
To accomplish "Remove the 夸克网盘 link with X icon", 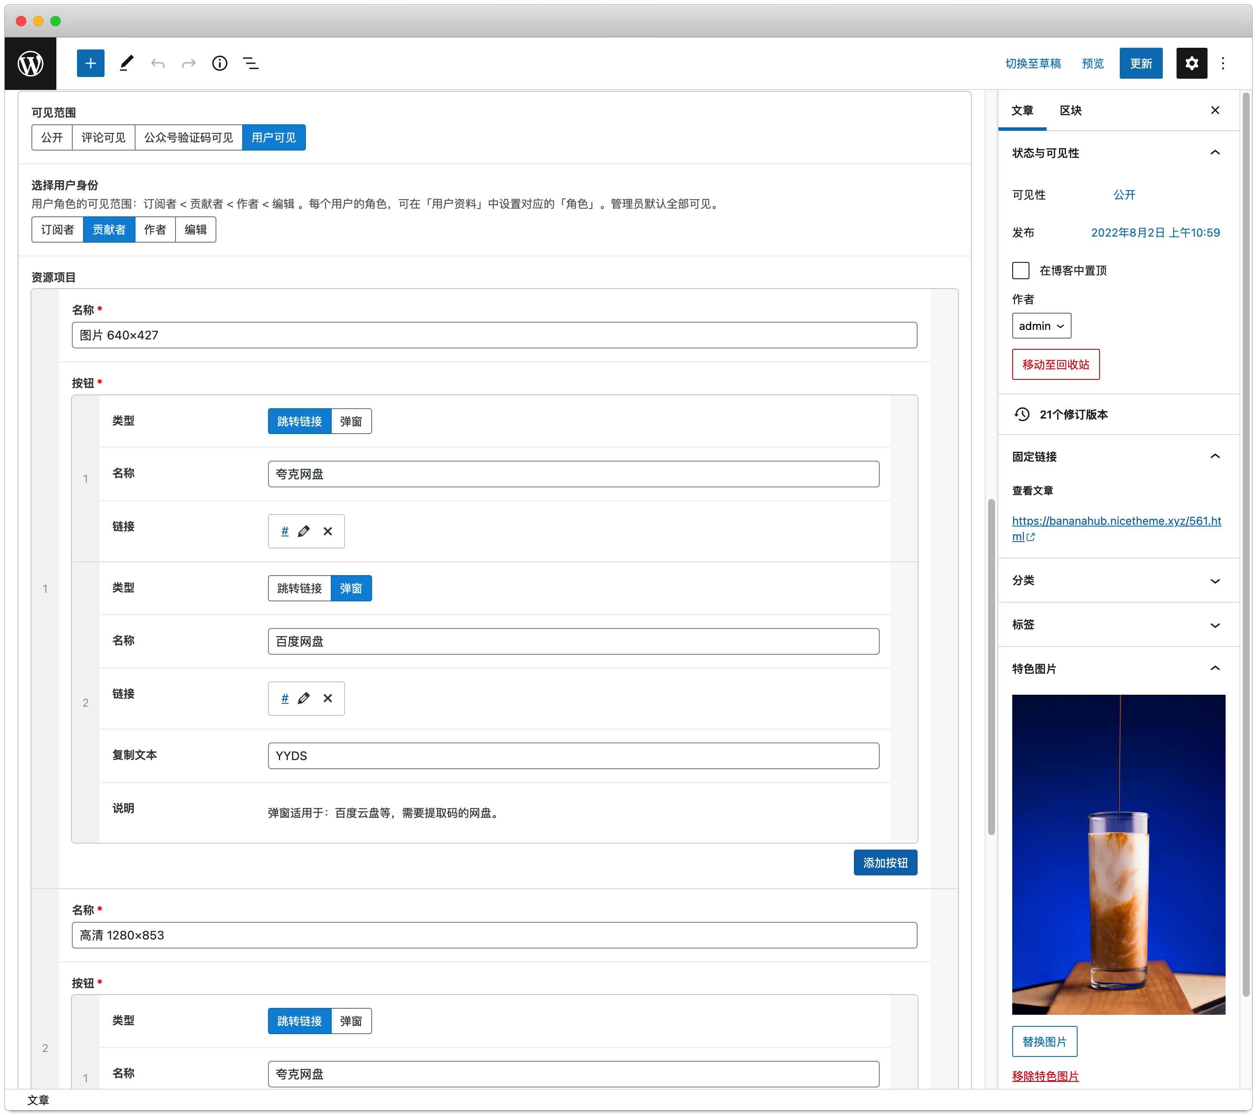I will 328,531.
